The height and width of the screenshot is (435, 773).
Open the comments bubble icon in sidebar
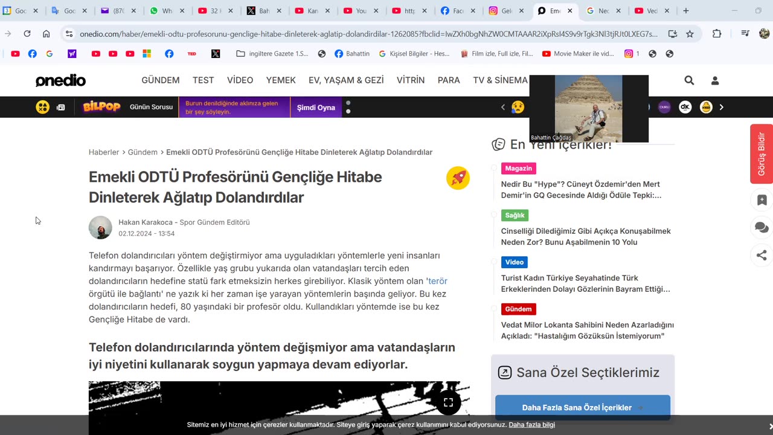[762, 228]
